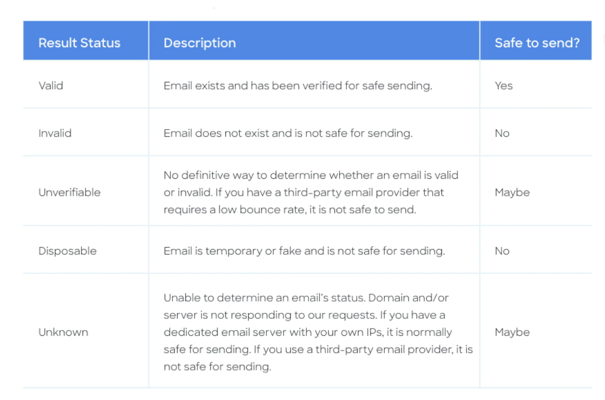Click the Result Status column header
This screenshot has width=605, height=400.
pyautogui.click(x=79, y=43)
